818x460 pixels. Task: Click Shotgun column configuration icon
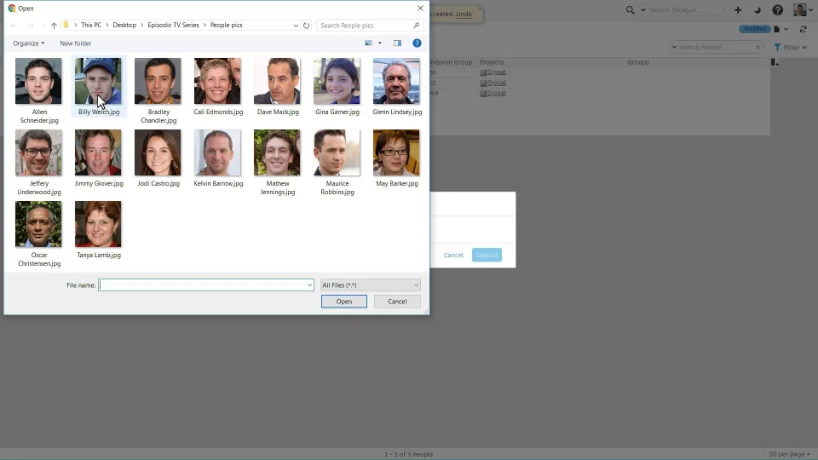point(775,62)
